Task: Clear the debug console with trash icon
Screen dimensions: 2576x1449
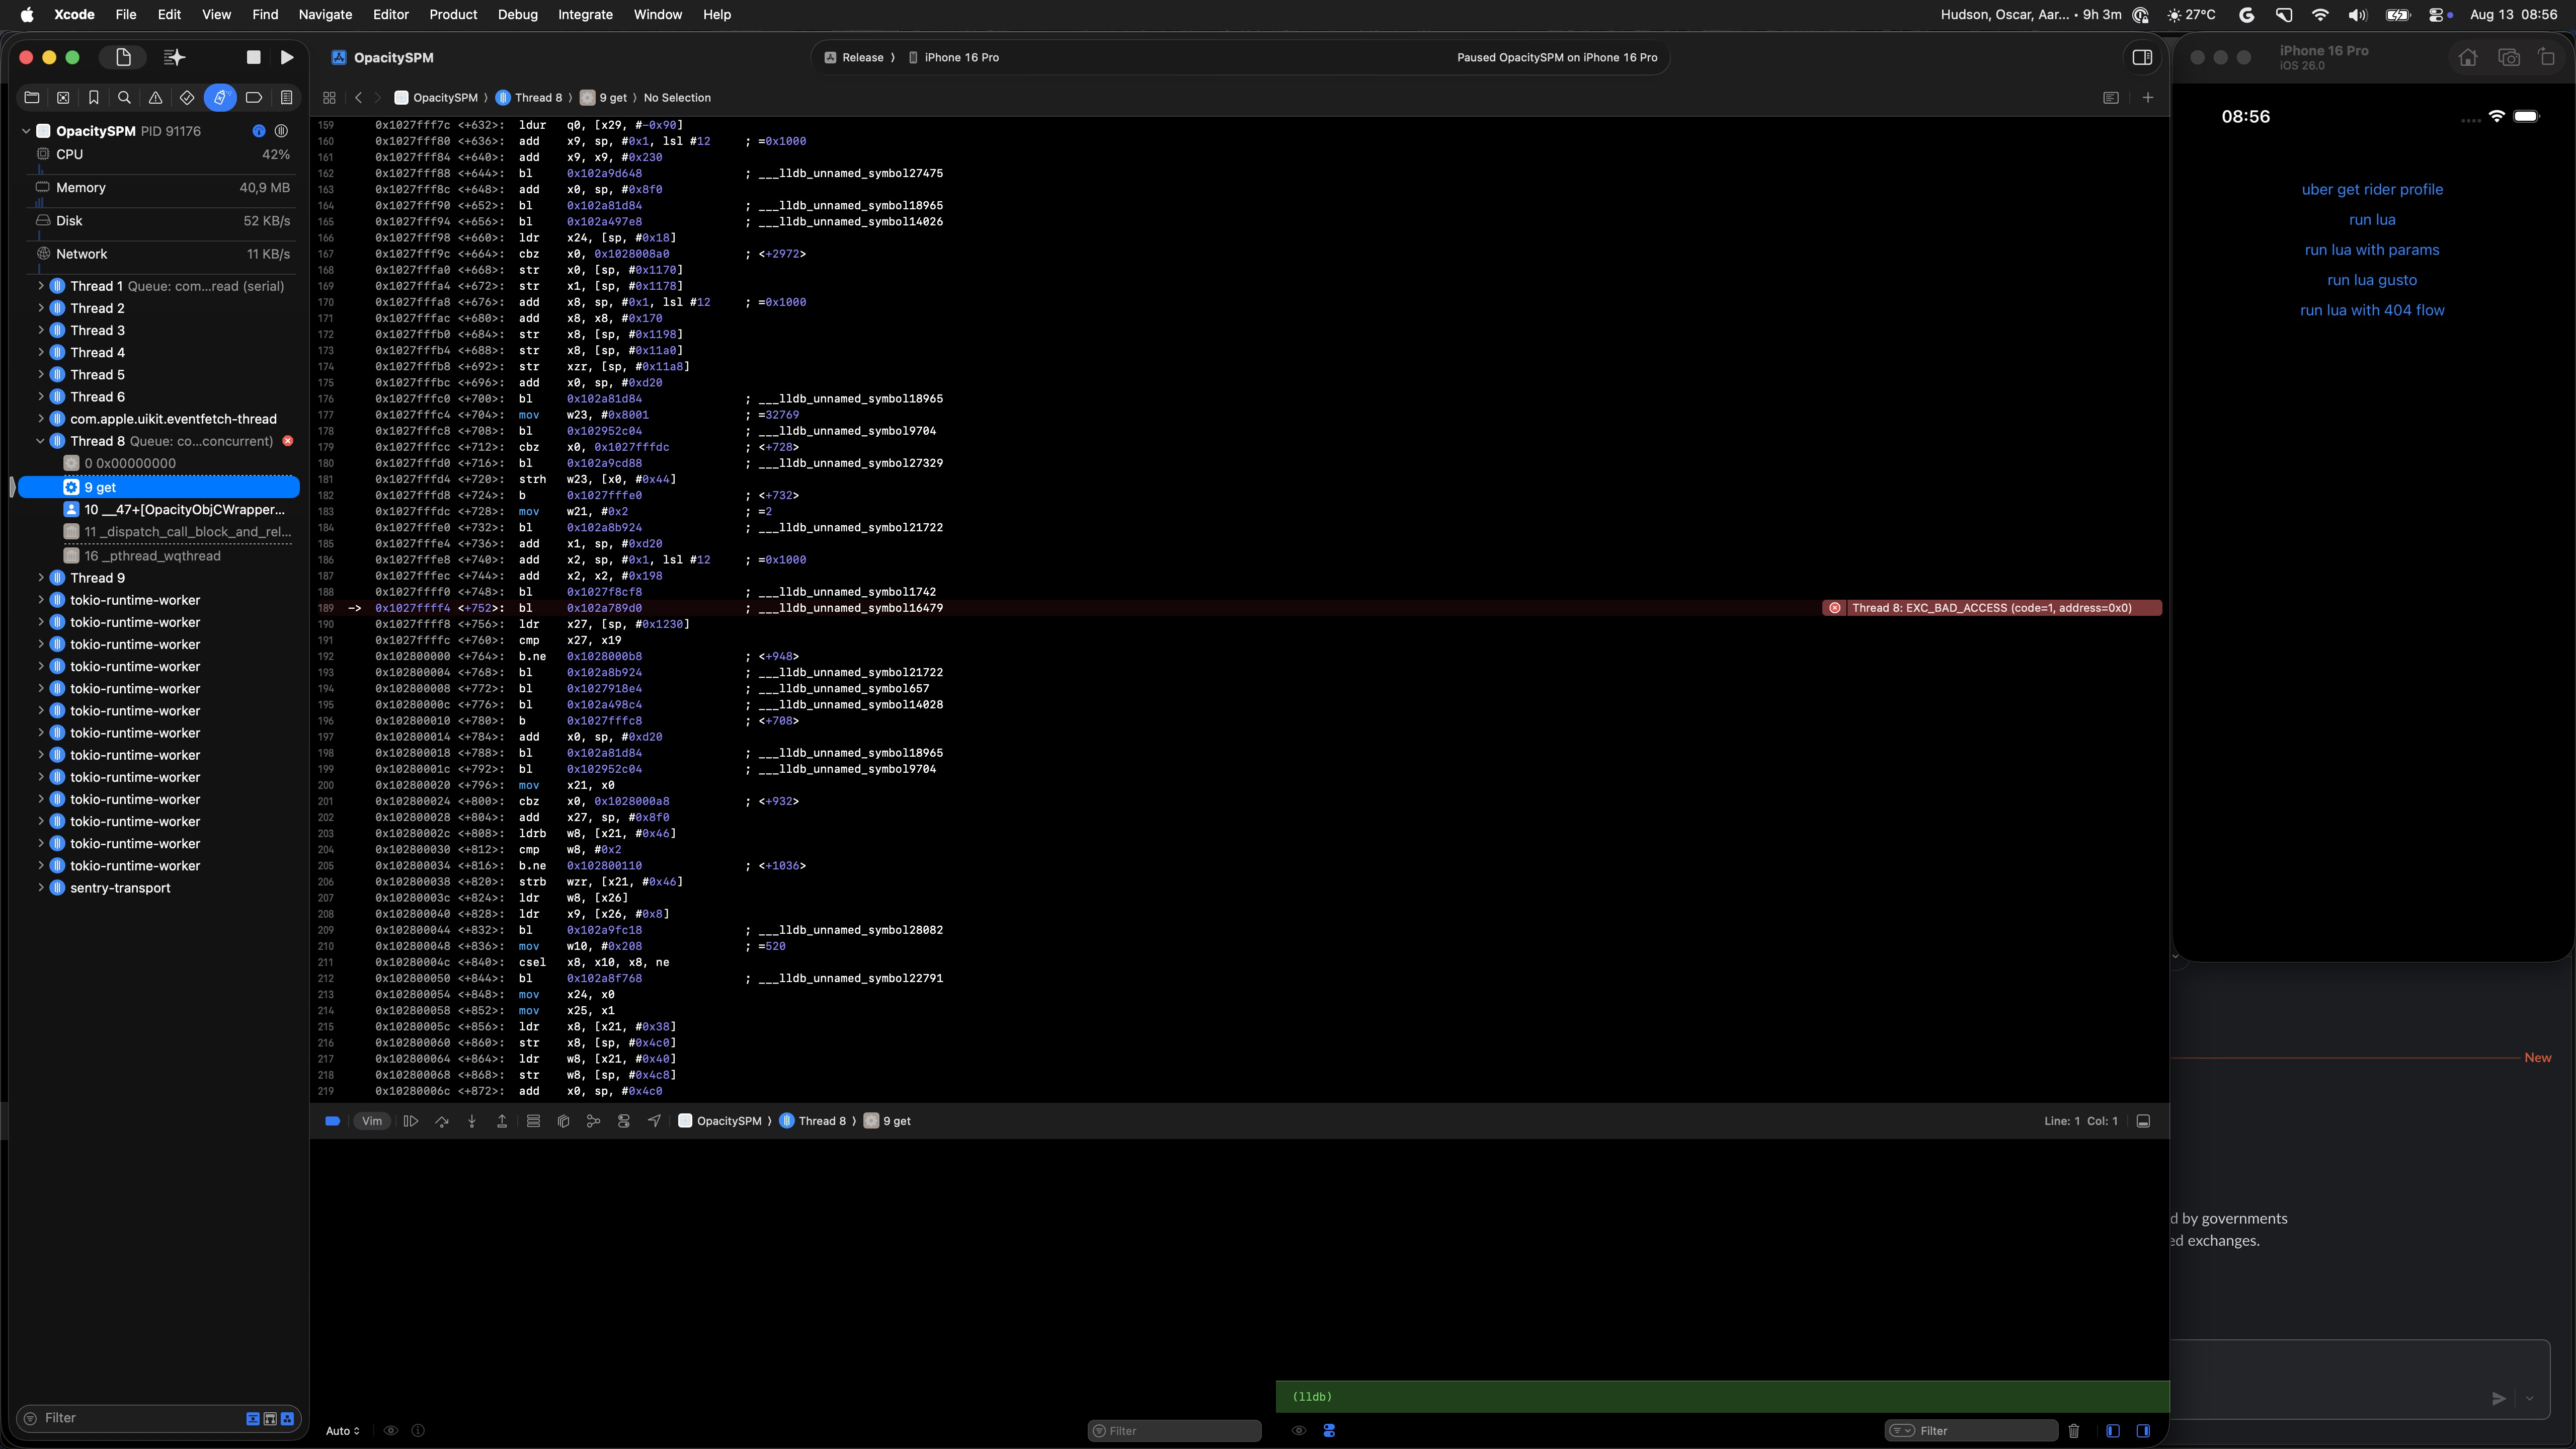Action: pos(2073,1431)
